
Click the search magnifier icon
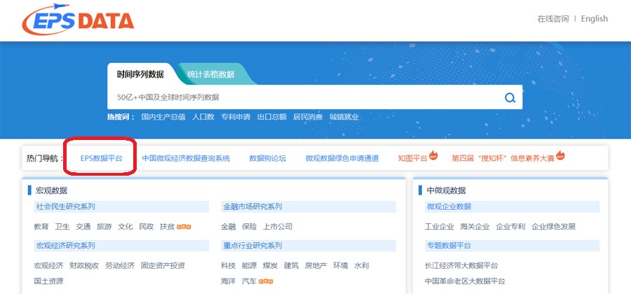[510, 97]
